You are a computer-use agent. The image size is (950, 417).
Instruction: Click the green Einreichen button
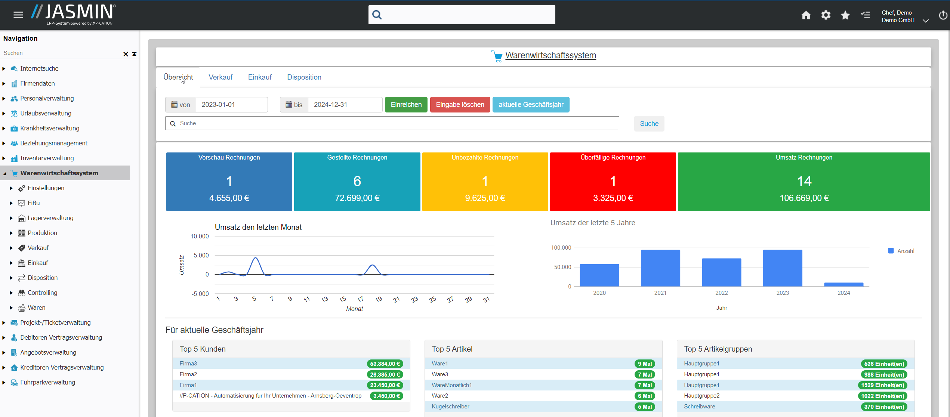(406, 105)
